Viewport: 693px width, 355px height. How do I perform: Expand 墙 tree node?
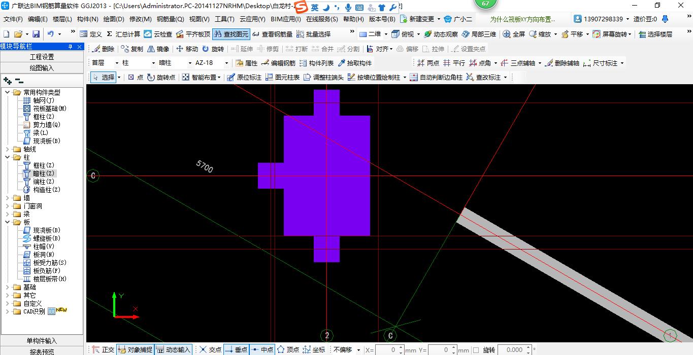pyautogui.click(x=8, y=198)
